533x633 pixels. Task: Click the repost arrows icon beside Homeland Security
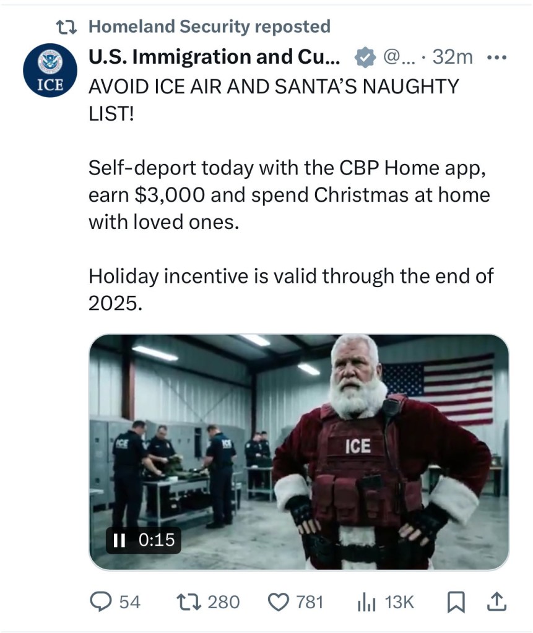tap(64, 27)
